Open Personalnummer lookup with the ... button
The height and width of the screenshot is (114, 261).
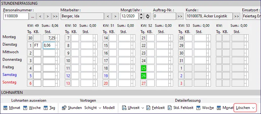coord(32,16)
